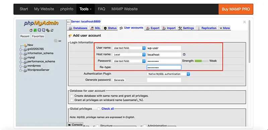
Task: Open the Host name Local dropdown
Action: click(x=129, y=55)
